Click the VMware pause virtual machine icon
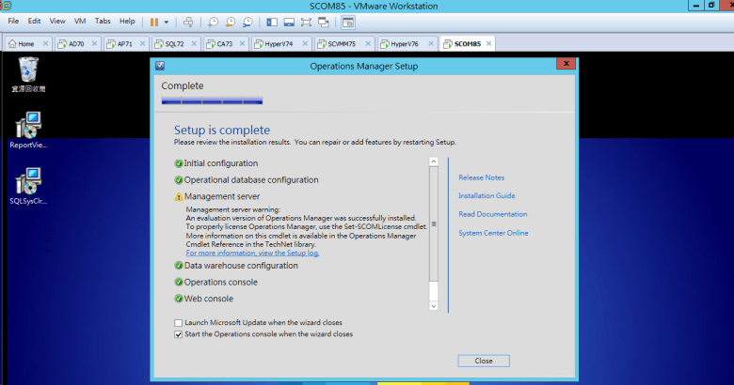The image size is (734, 385). pos(153,21)
